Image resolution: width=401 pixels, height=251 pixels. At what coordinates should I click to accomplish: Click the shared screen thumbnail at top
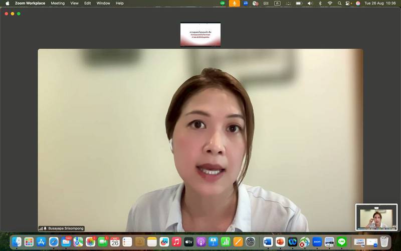(x=200, y=34)
